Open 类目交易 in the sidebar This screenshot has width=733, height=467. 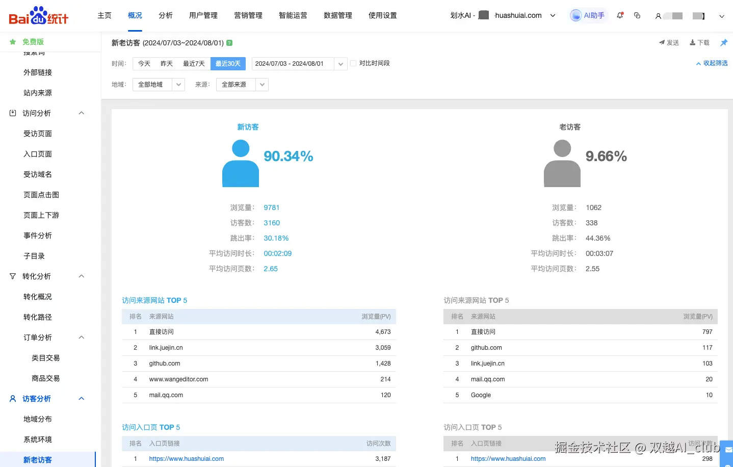pos(46,358)
